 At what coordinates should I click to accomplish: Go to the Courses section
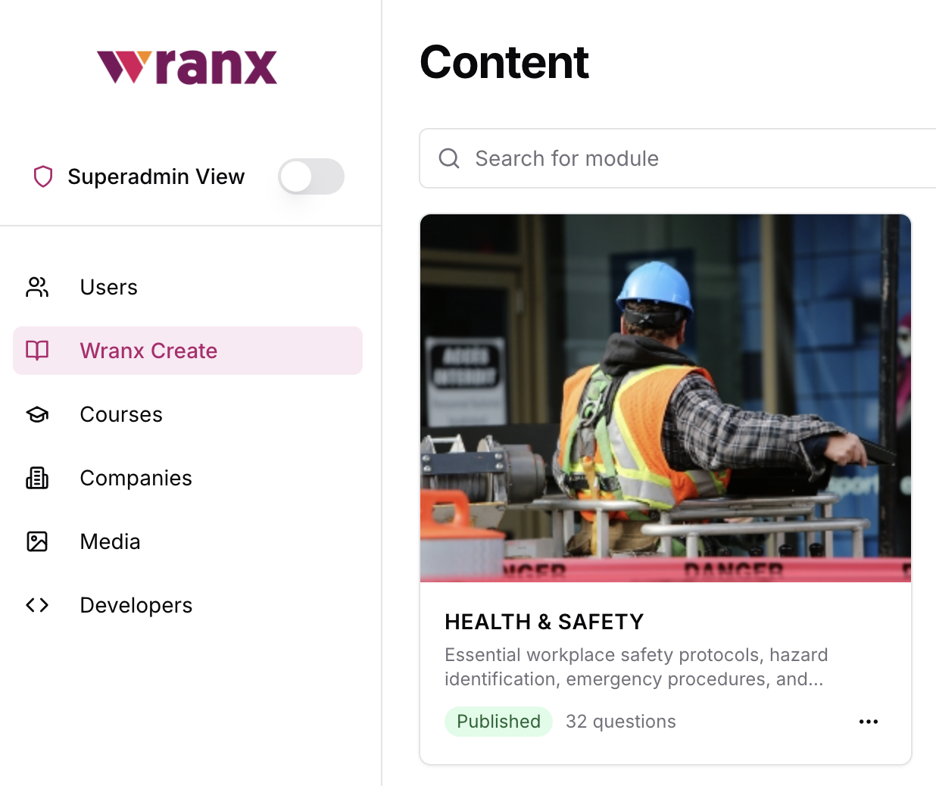coord(188,414)
